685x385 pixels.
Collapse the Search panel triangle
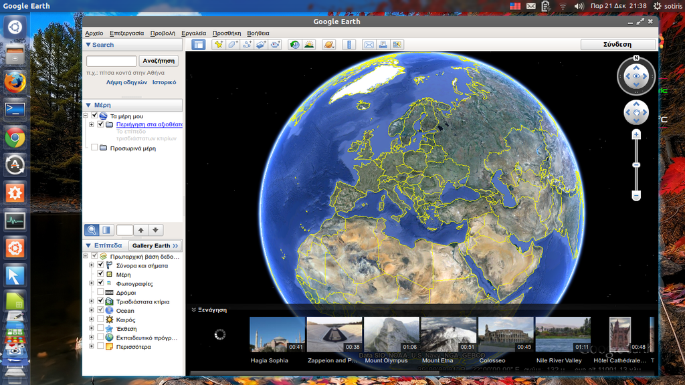[88, 45]
